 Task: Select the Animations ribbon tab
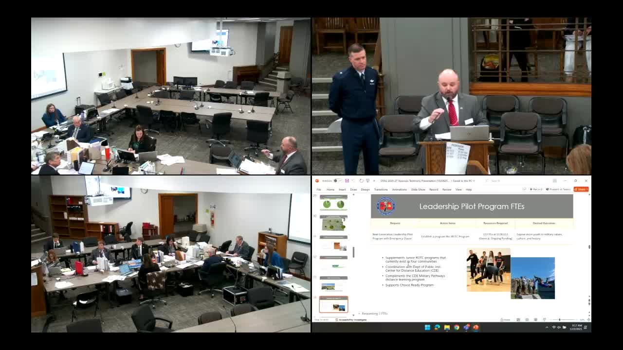399,190
